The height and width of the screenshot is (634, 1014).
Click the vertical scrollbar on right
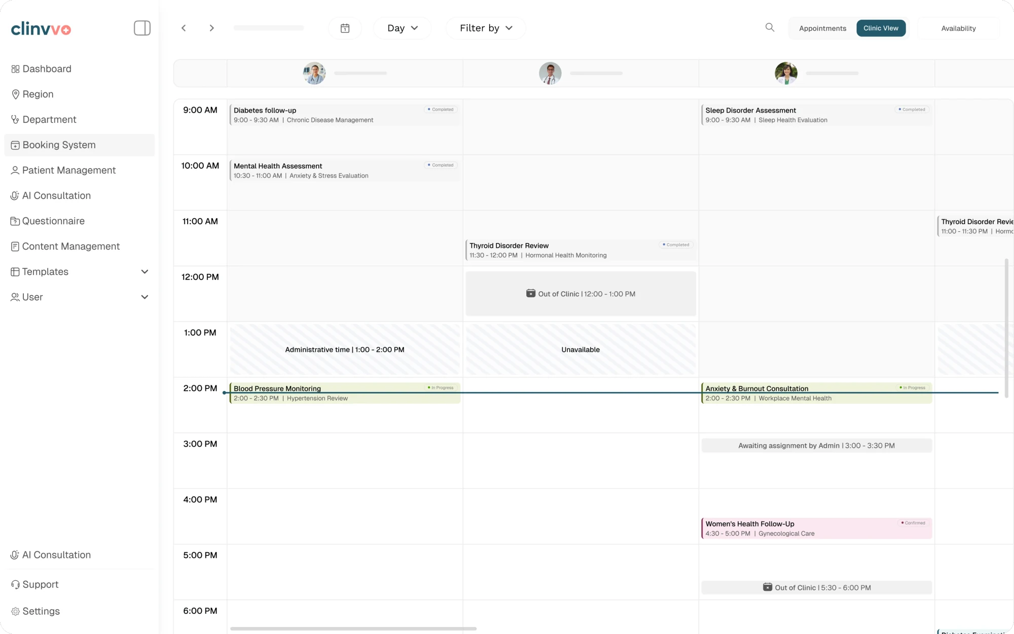click(1006, 328)
